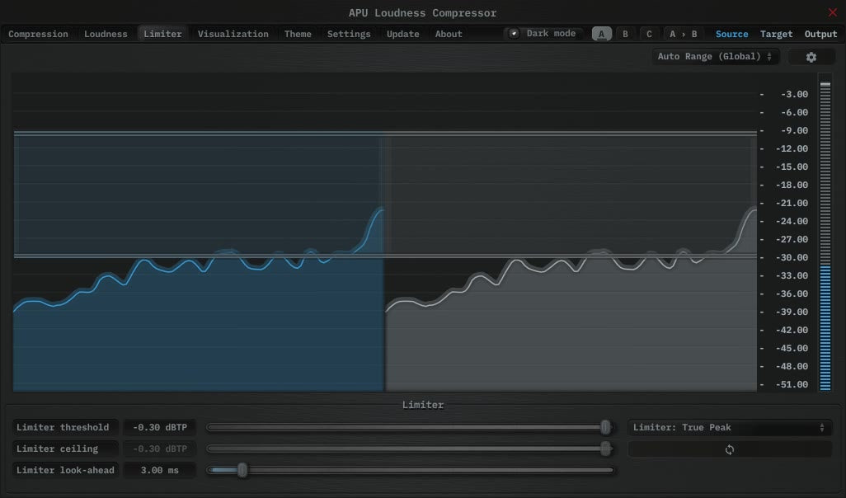Click the look-ahead 3.00 ms field
Image resolution: width=846 pixels, height=498 pixels.
(160, 470)
